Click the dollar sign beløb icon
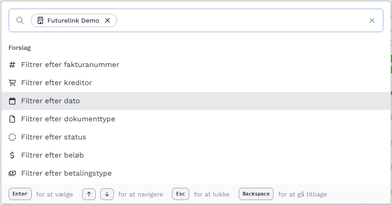Image resolution: width=392 pixels, height=205 pixels. (12, 155)
